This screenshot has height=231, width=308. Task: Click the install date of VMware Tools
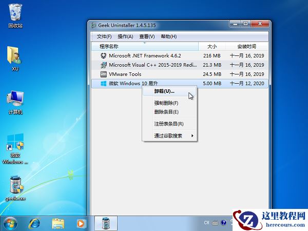click(x=247, y=74)
